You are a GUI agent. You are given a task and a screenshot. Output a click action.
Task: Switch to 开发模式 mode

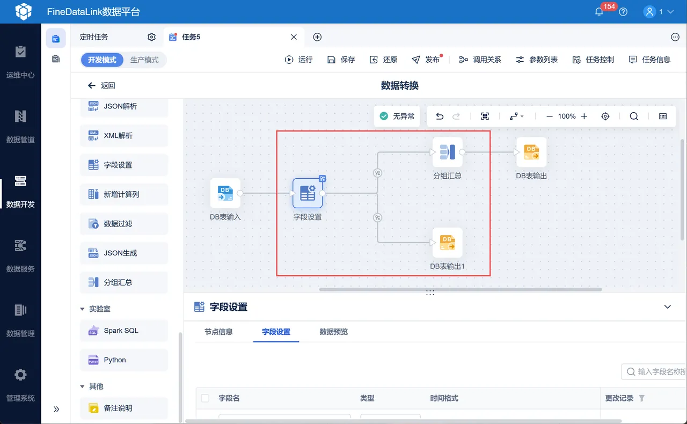click(x=102, y=60)
